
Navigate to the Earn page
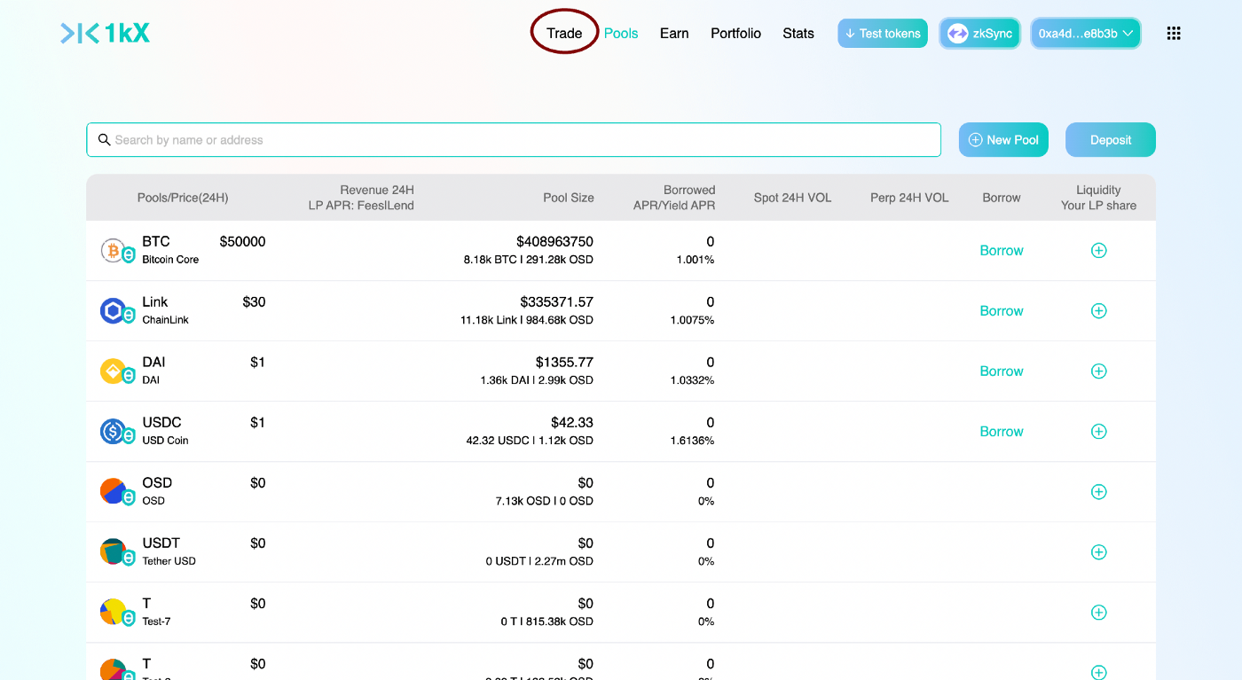[674, 34]
